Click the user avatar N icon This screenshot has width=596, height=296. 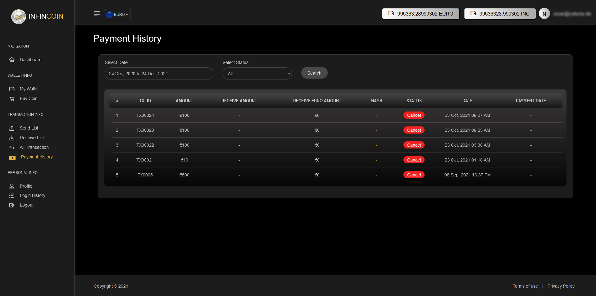point(544,14)
